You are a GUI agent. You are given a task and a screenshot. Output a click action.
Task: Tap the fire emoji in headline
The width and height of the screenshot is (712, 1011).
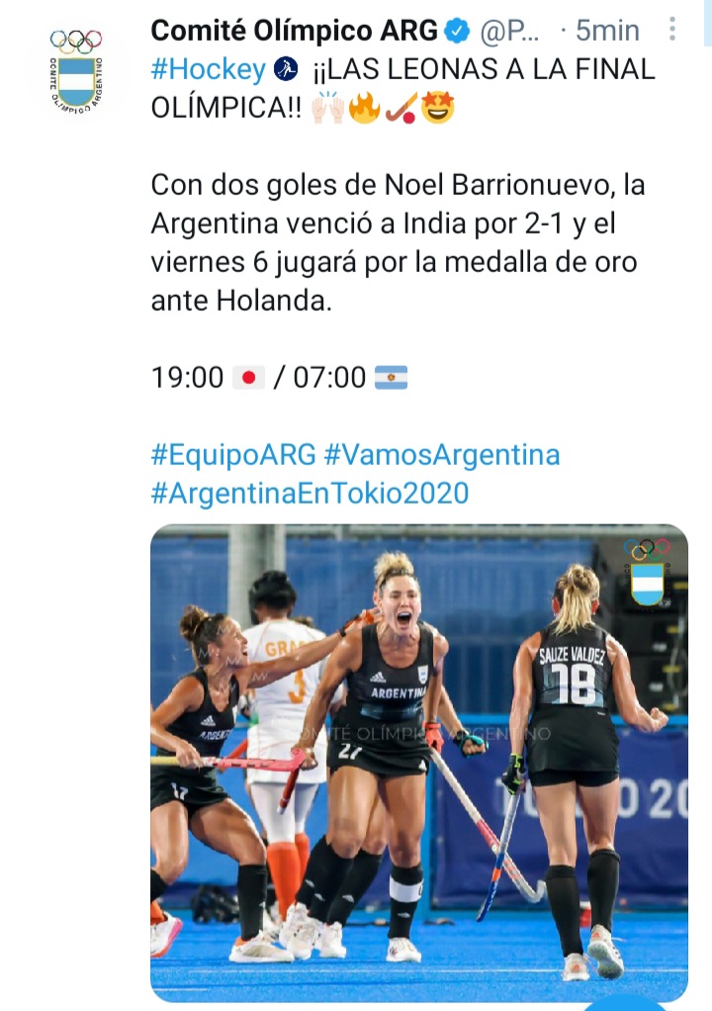[365, 108]
